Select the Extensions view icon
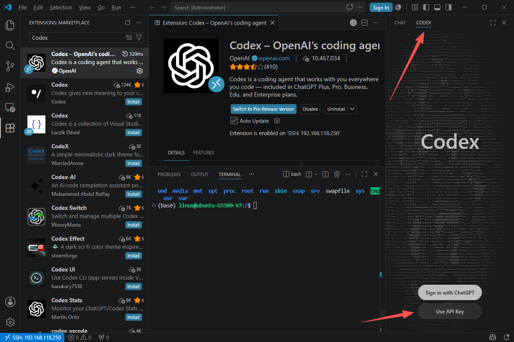Viewport: 514px width, 342px height. [10, 128]
